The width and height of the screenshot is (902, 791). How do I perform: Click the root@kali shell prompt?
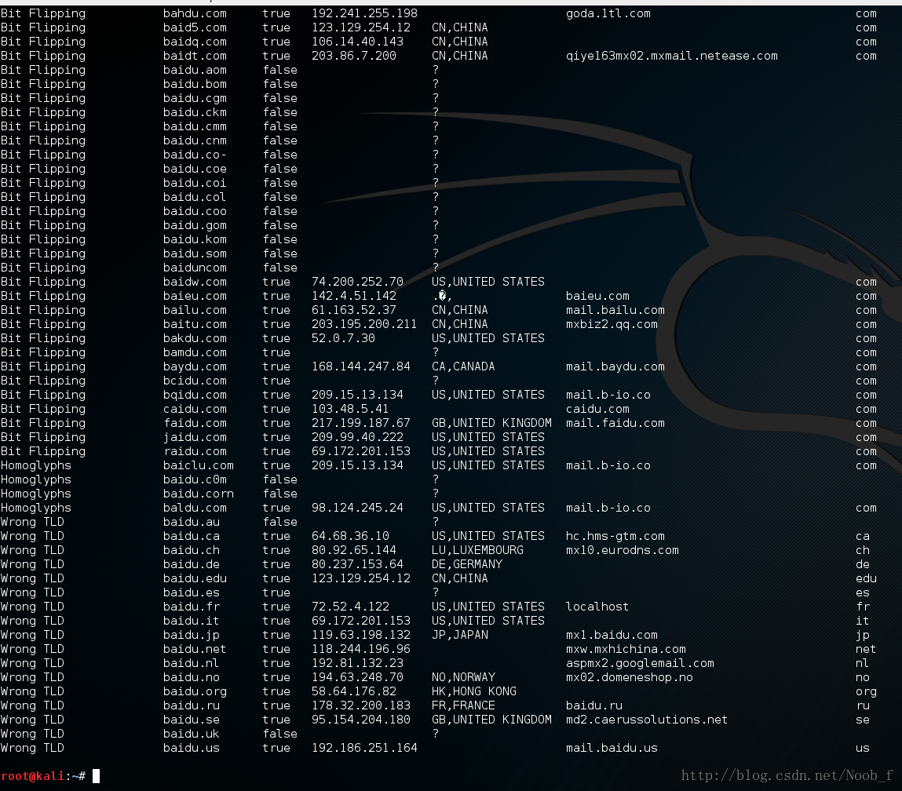tap(43, 776)
